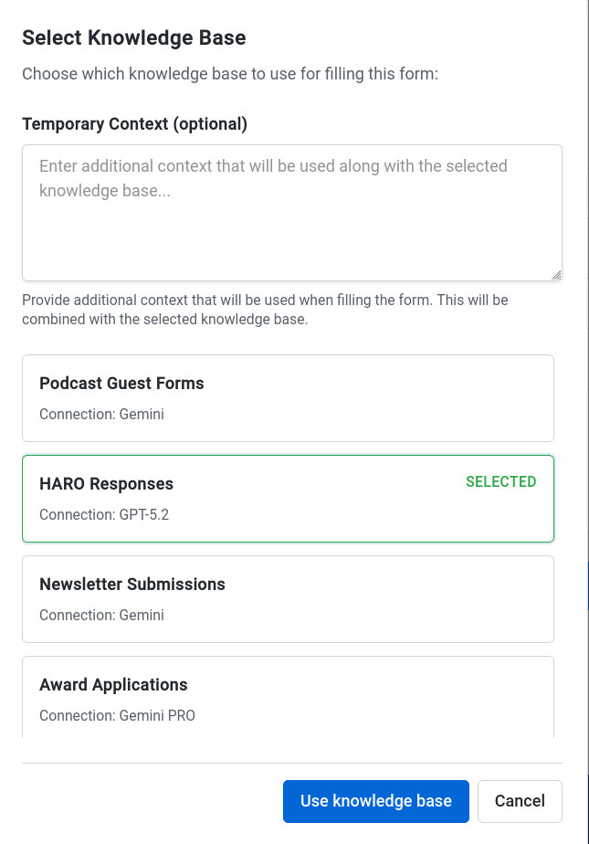Click the Podcast Guest Forms card title text

pyautogui.click(x=121, y=383)
